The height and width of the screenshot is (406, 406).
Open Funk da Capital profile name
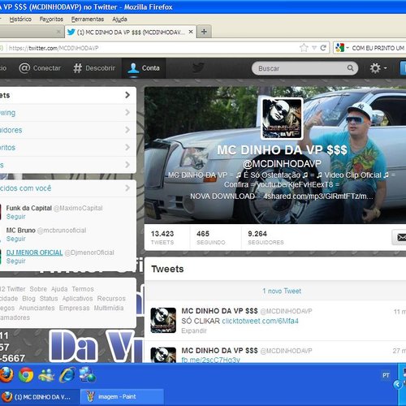click(x=28, y=208)
